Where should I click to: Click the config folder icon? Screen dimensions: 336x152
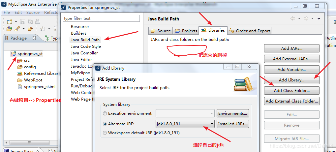[20, 67]
